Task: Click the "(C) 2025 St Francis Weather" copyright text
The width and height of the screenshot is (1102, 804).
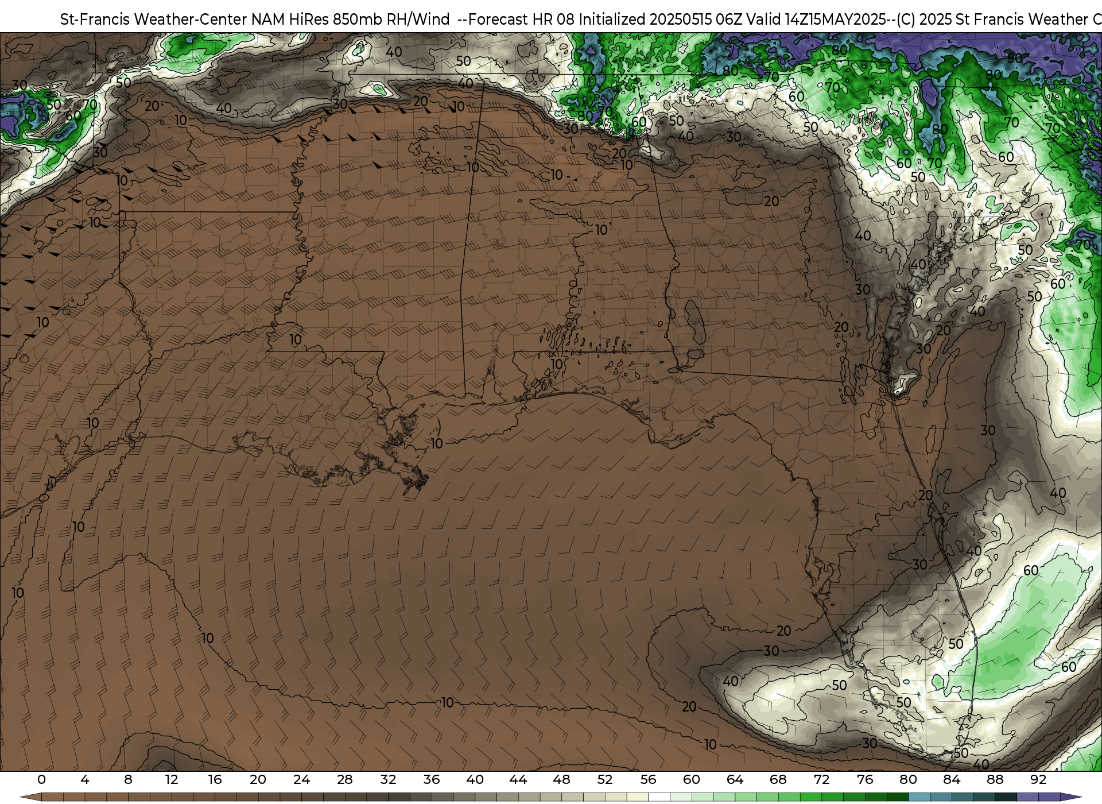Action: (x=992, y=20)
